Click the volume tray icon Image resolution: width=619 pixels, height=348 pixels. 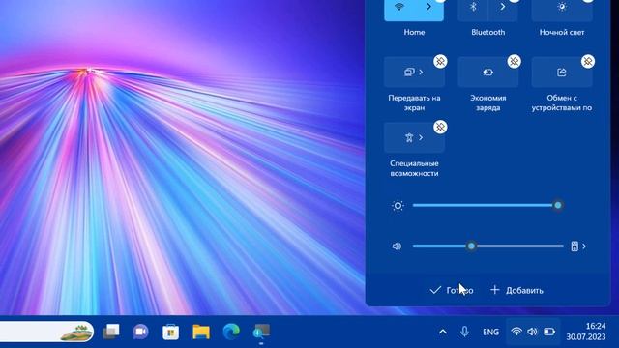532,332
